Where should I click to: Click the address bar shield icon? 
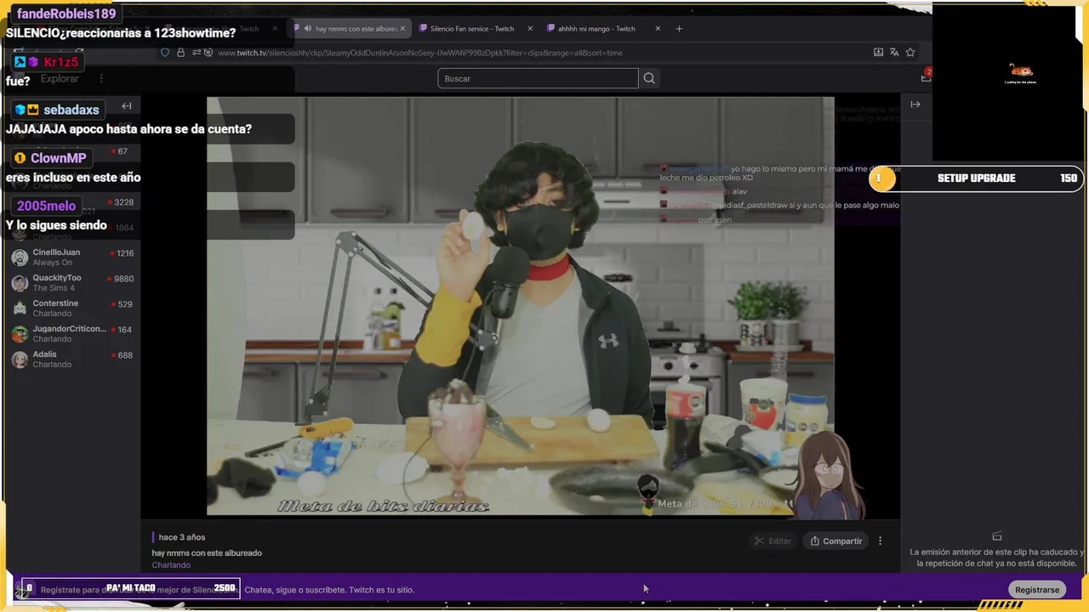click(x=165, y=53)
